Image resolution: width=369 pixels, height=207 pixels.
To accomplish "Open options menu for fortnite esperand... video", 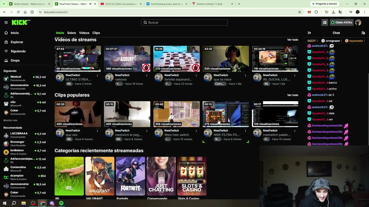I will pos(196,75).
